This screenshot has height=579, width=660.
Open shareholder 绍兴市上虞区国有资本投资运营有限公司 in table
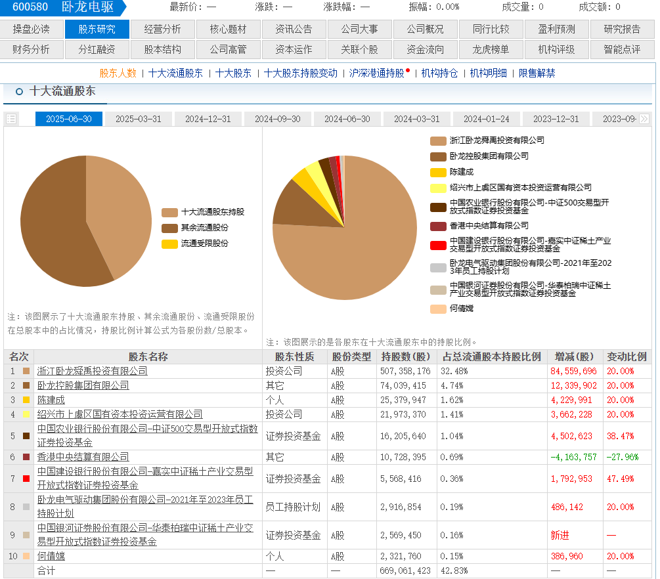coord(120,414)
